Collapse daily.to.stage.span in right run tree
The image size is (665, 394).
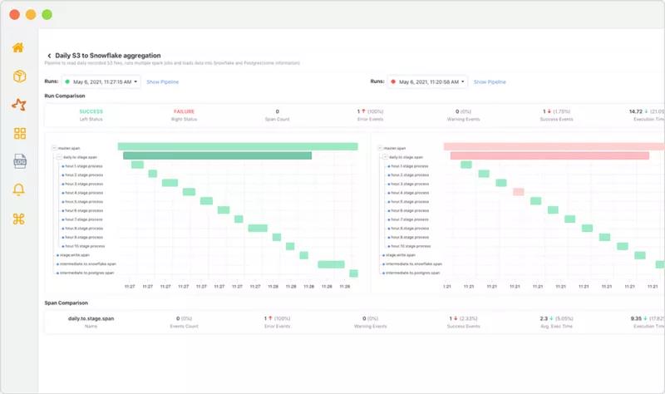click(x=385, y=157)
